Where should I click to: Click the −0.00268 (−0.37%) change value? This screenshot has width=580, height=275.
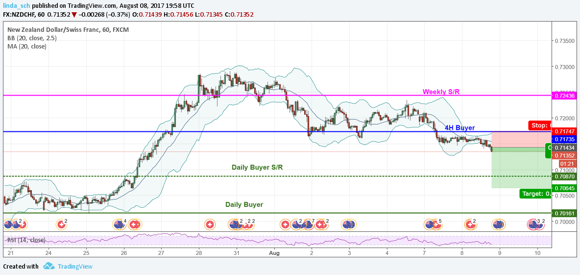coord(104,15)
